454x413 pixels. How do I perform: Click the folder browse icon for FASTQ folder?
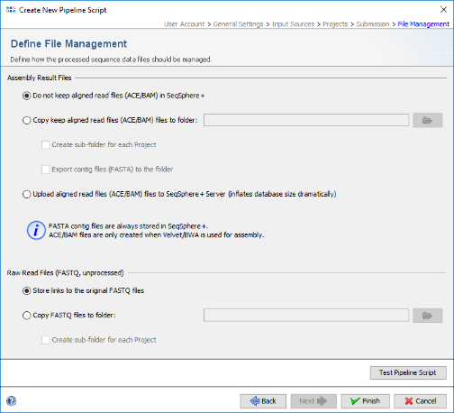point(427,316)
